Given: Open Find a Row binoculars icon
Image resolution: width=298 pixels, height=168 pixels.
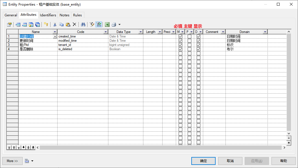Looking at the screenshot, I should click(83, 25).
